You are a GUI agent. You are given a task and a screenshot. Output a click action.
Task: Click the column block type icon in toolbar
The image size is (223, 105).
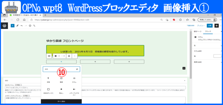[55, 56]
